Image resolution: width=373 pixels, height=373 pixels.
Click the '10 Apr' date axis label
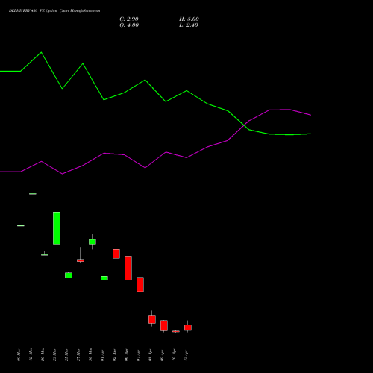coord(174,356)
